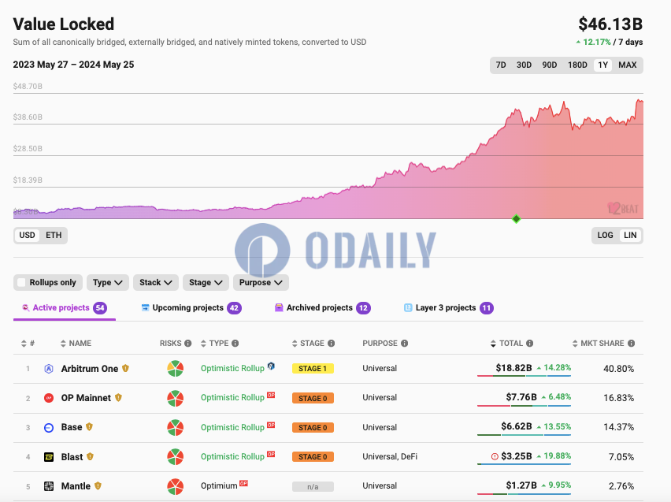Sort table by the # column

(28, 343)
